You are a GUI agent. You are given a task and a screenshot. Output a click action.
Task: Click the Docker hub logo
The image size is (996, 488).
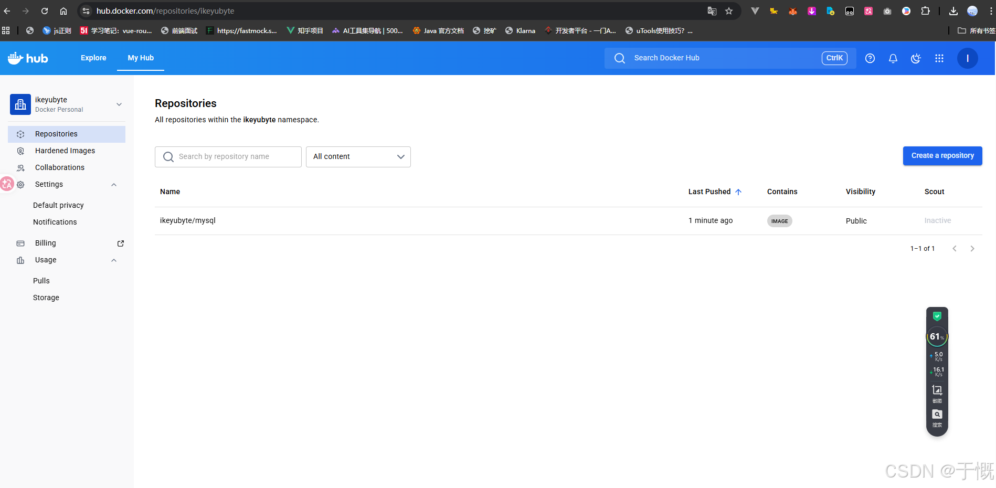(x=28, y=58)
